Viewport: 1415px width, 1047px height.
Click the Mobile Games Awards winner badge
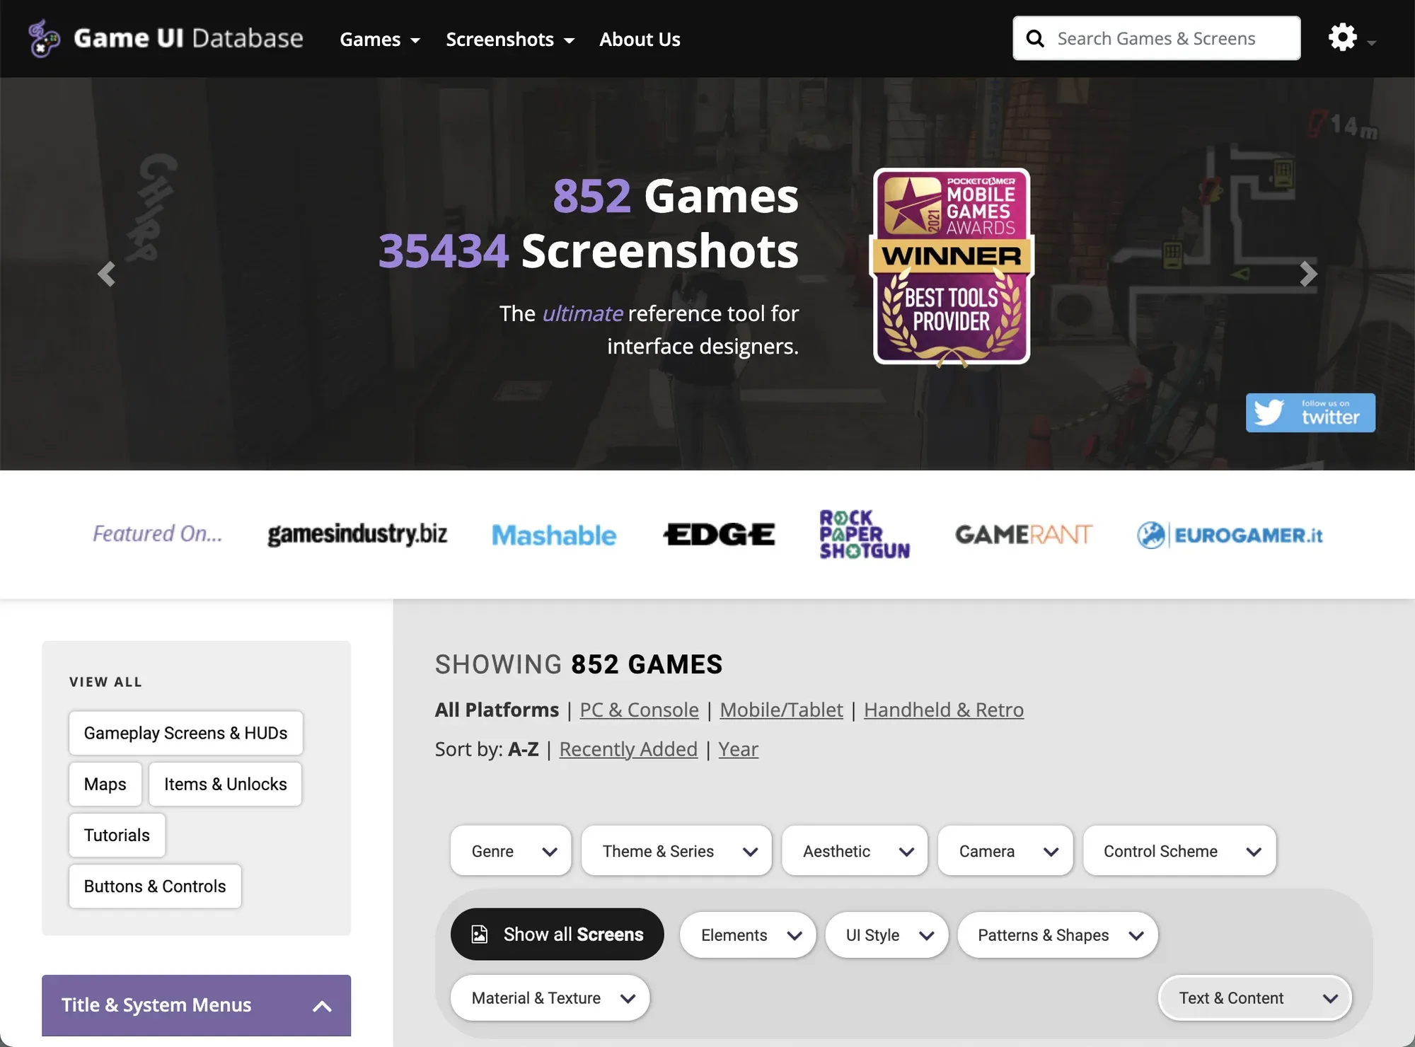pyautogui.click(x=951, y=267)
